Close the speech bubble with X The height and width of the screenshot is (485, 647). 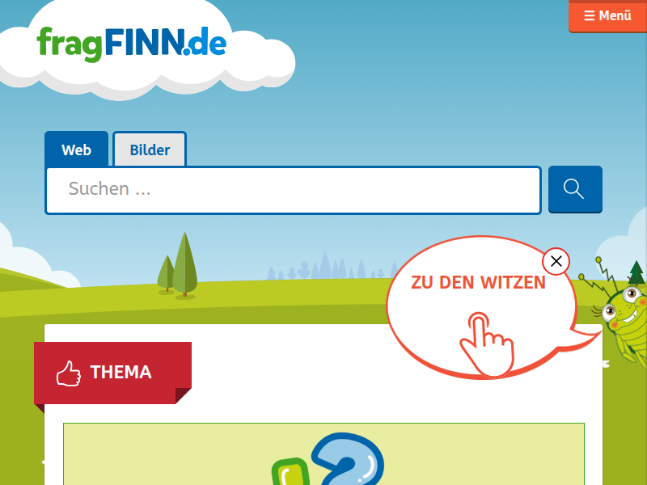[x=556, y=261]
